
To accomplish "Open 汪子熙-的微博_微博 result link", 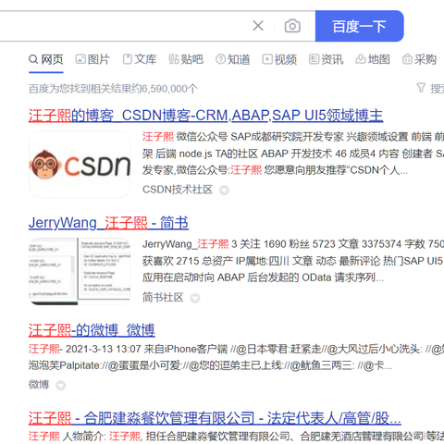I will click(92, 330).
